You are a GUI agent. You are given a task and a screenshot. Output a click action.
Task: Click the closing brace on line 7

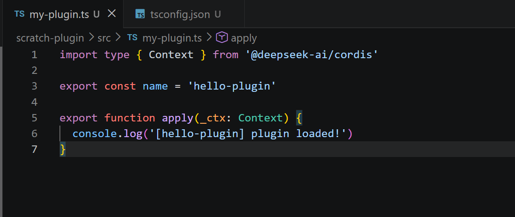coord(63,149)
